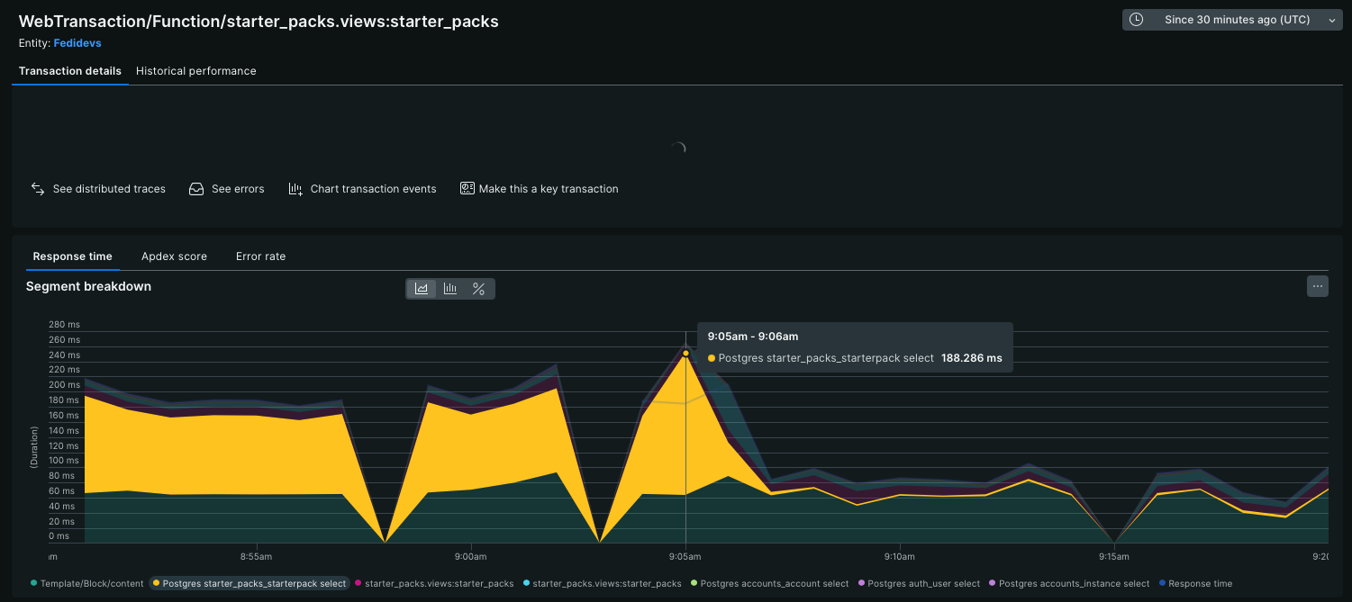Switch to area chart view icon
This screenshot has width=1352, height=602.
click(x=422, y=289)
